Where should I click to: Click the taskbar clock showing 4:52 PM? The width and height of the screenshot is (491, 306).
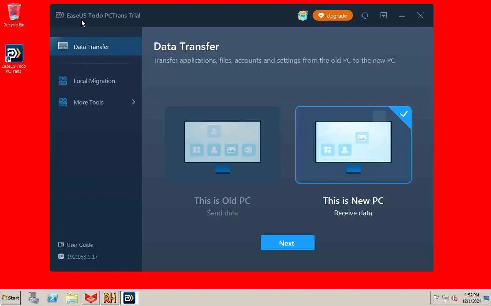471,298
